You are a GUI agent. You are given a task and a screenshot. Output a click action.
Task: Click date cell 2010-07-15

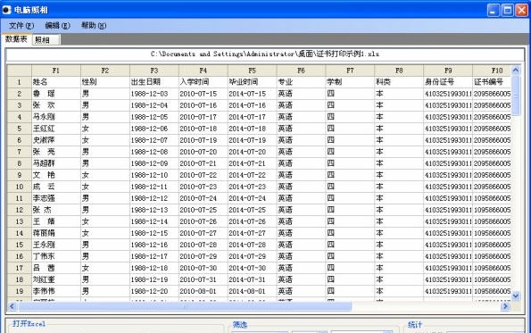click(203, 94)
